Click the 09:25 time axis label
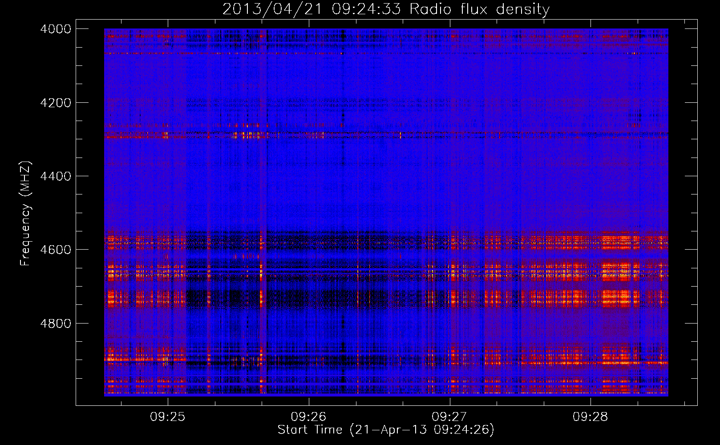 167,417
